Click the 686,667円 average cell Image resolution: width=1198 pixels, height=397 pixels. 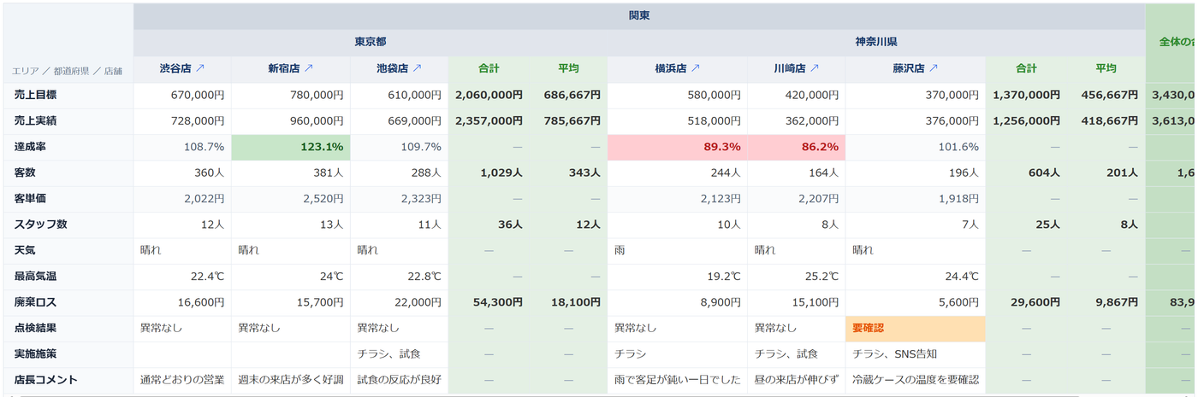[x=568, y=96]
